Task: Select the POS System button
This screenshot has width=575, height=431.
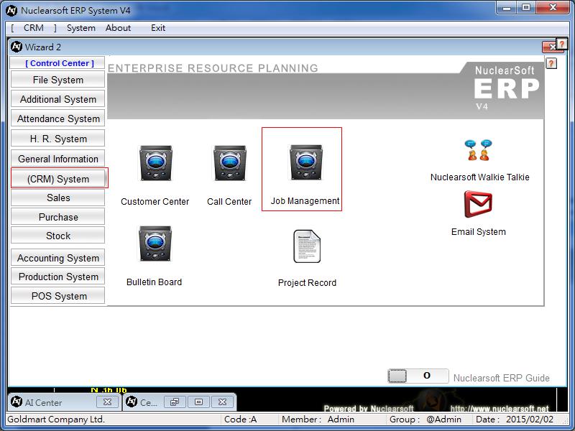Action: tap(58, 296)
